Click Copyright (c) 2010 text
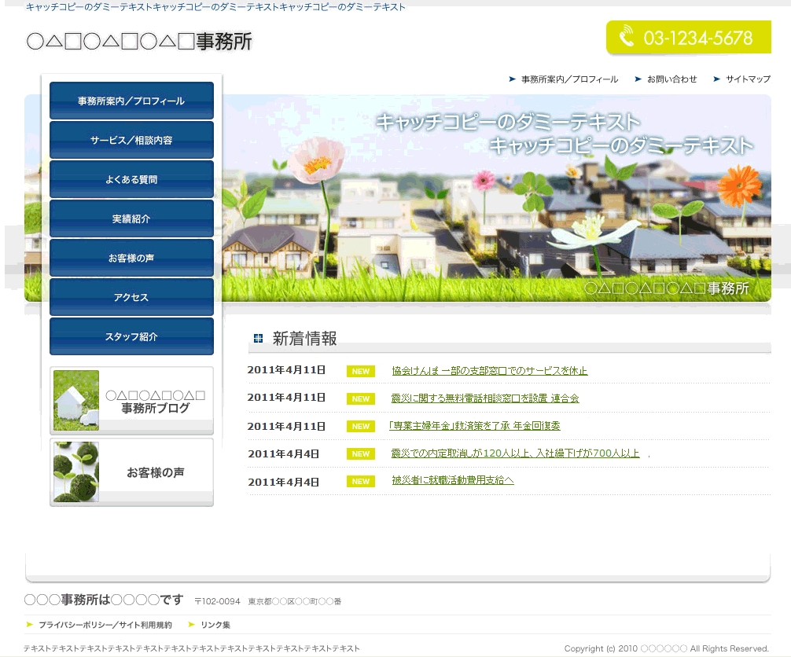791x657 pixels. [667, 648]
